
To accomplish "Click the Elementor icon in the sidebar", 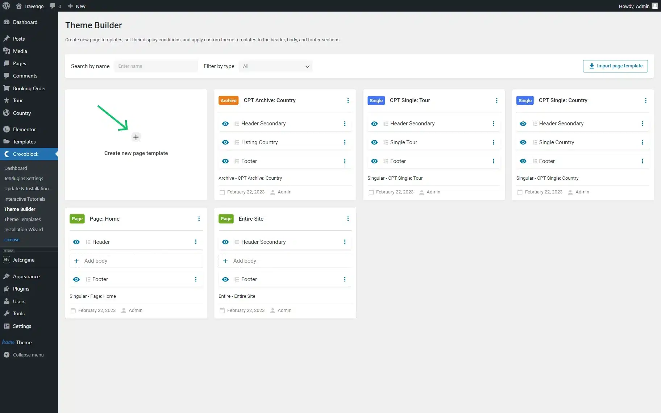I will click(7, 129).
